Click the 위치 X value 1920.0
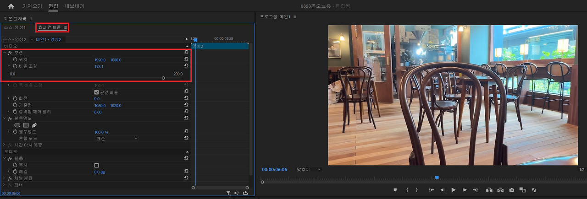The height and width of the screenshot is (199, 587). (100, 60)
